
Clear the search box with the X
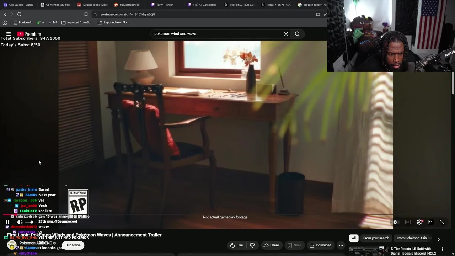coord(286,34)
